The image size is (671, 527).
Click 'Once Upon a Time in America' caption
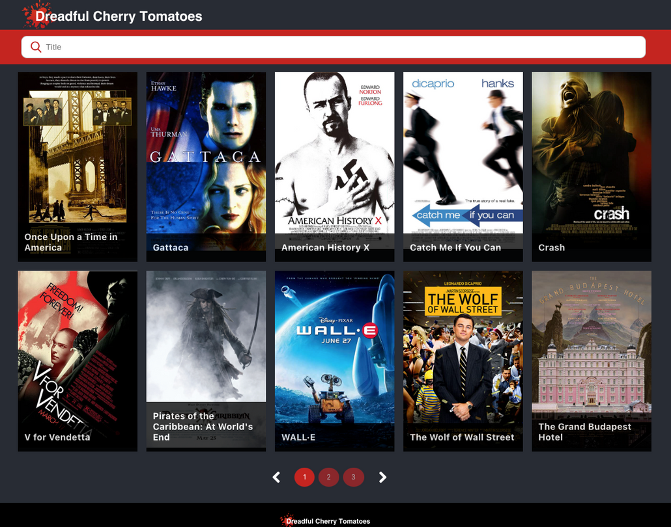(70, 242)
